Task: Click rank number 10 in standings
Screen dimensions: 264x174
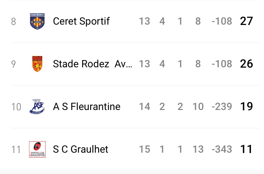Action: click(16, 107)
